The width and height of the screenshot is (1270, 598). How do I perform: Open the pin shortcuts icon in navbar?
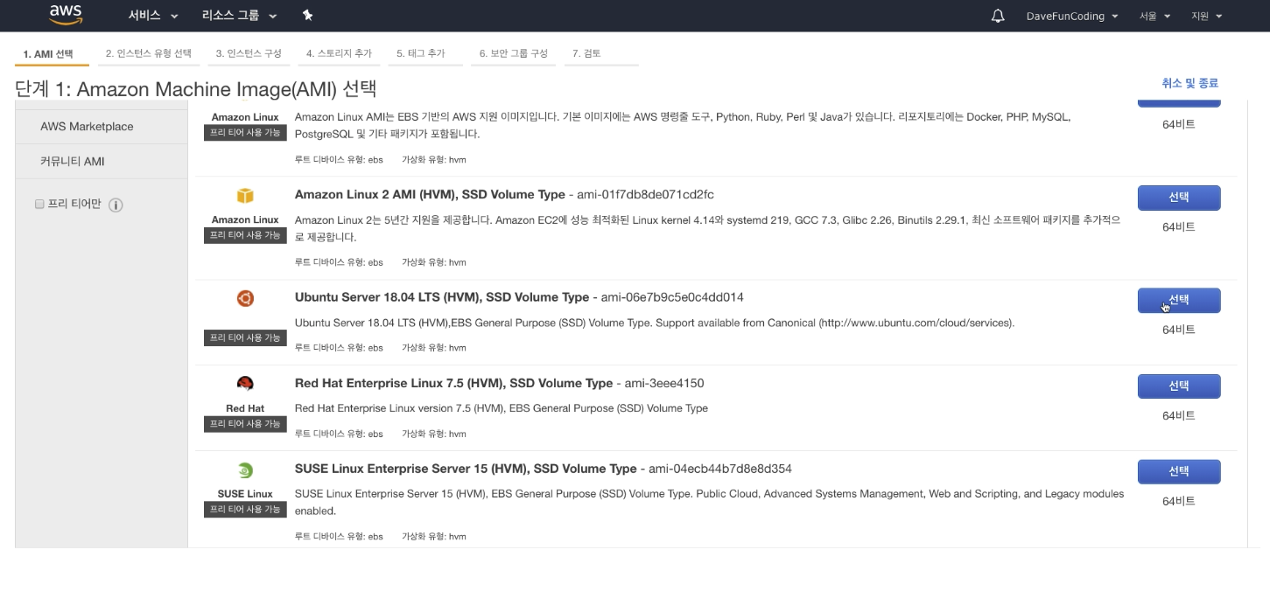point(307,16)
